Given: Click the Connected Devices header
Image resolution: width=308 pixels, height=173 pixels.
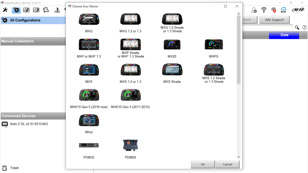Looking at the screenshot, I should tap(33, 116).
